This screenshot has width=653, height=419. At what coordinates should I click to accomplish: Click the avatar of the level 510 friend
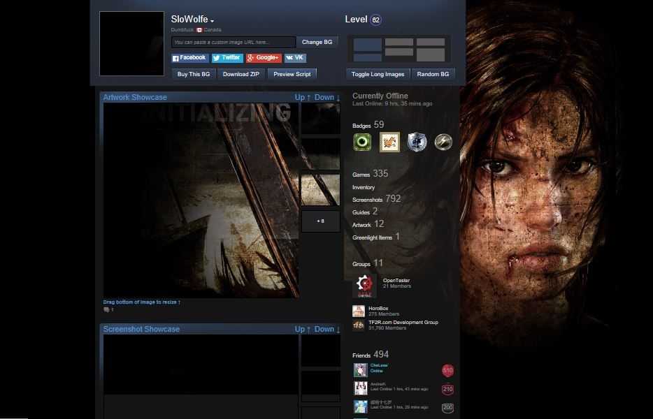[361, 369]
